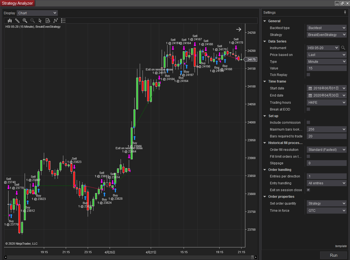350x260 pixels.
Task: Open Maximum bars look back dropdown
Action: pyautogui.click(x=327, y=129)
